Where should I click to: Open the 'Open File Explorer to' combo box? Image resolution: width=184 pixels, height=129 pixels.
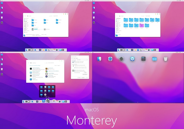(82, 60)
